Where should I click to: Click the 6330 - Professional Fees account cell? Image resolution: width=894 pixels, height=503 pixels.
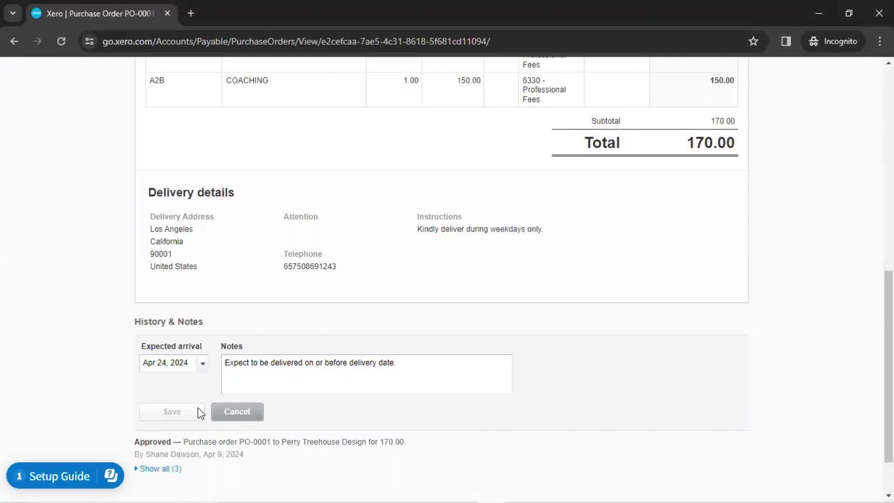point(551,89)
